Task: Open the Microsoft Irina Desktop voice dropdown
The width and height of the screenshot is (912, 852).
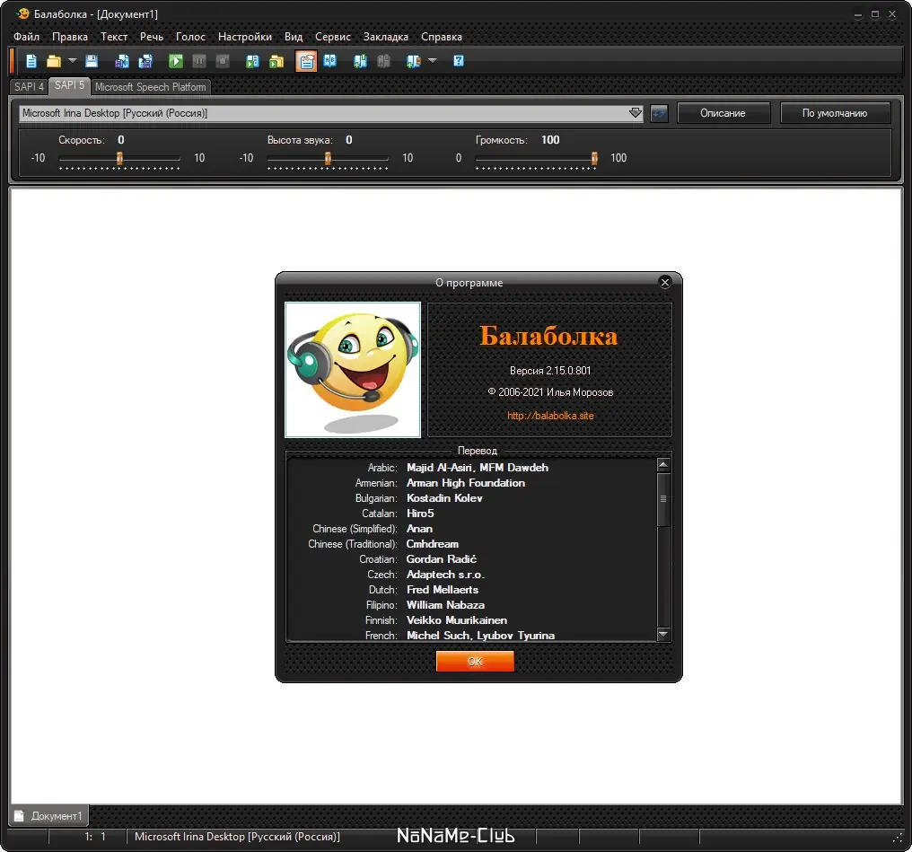Action: pyautogui.click(x=331, y=113)
